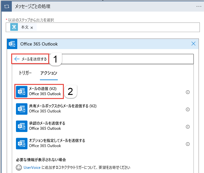Click the Outlook icon for メールの送信 (V2)
The width and height of the screenshot is (204, 173).
tap(22, 92)
